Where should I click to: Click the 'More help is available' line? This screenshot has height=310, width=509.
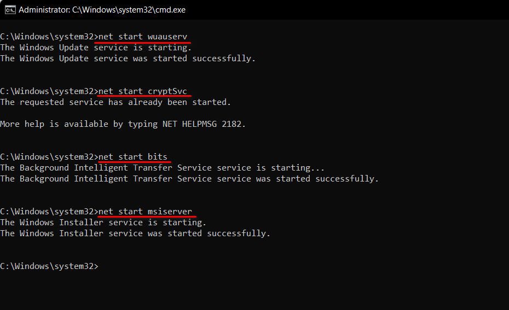[123, 124]
